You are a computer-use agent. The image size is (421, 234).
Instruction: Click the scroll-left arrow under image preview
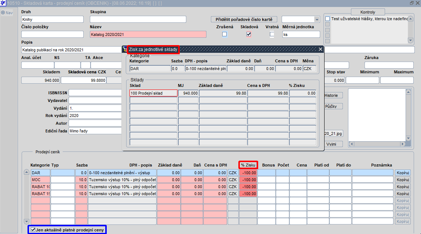tap(351, 144)
